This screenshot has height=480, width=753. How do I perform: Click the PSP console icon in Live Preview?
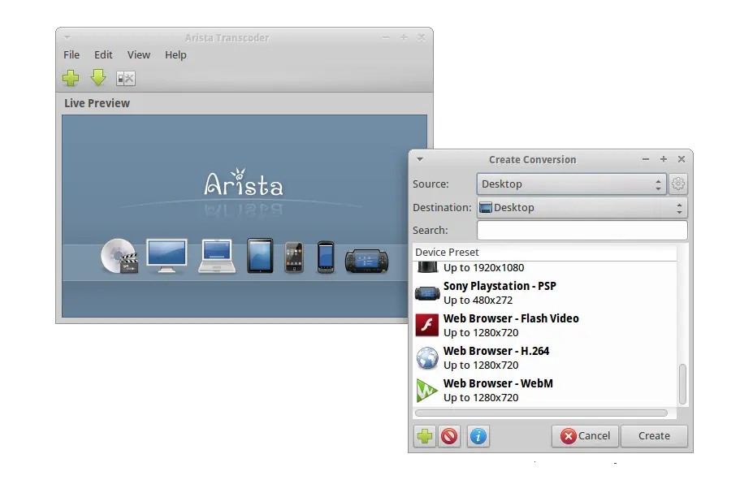[x=367, y=261]
